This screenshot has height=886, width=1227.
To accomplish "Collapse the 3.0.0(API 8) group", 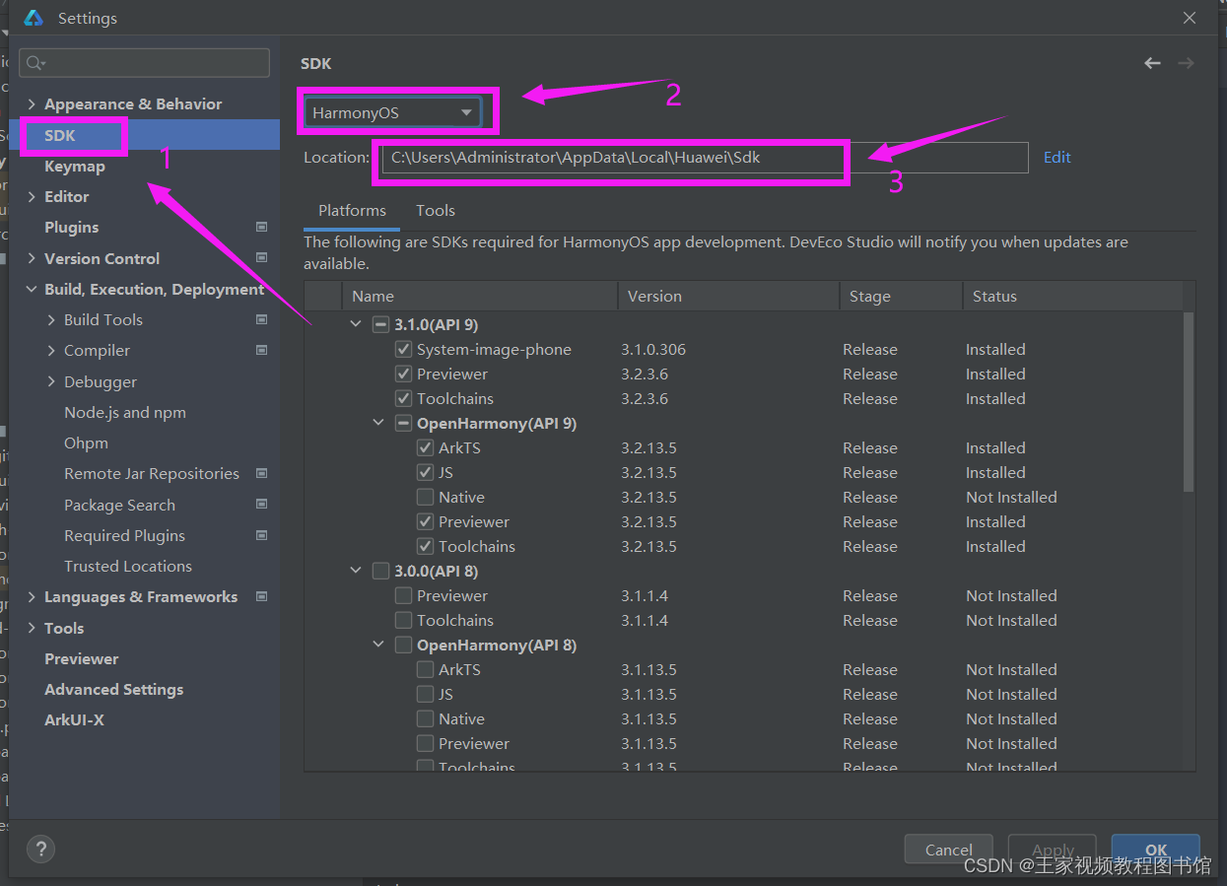I will point(356,571).
